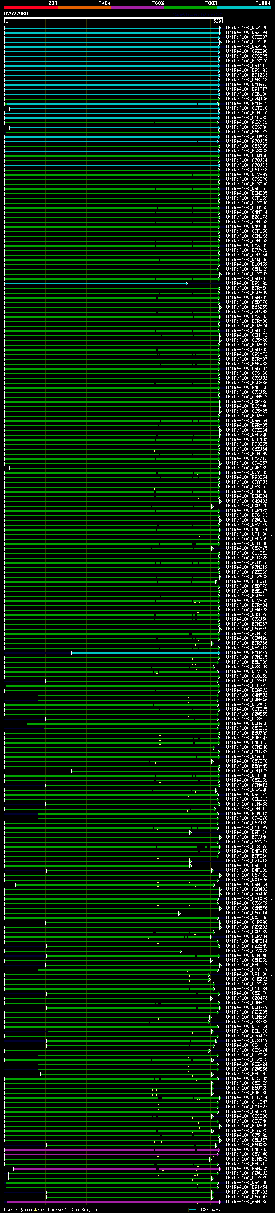This screenshot has height=1213, width=275.
Task: Click the purple ~60% identity legend segment
Action: tap(138, 8)
